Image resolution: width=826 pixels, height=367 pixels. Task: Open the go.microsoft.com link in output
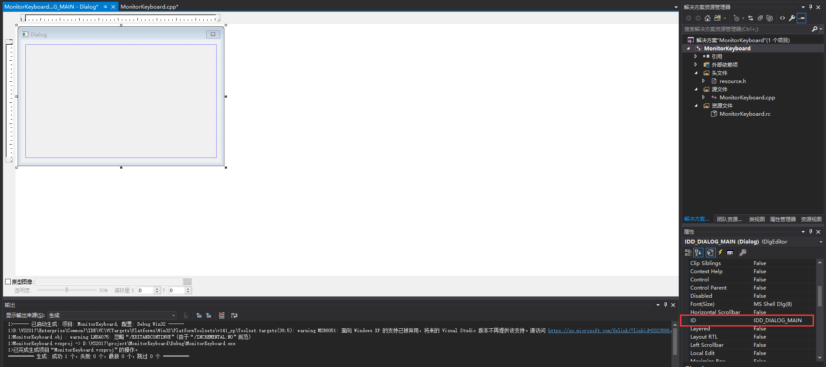click(x=609, y=330)
